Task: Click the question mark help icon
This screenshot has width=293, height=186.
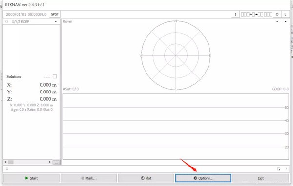Action: point(286,169)
